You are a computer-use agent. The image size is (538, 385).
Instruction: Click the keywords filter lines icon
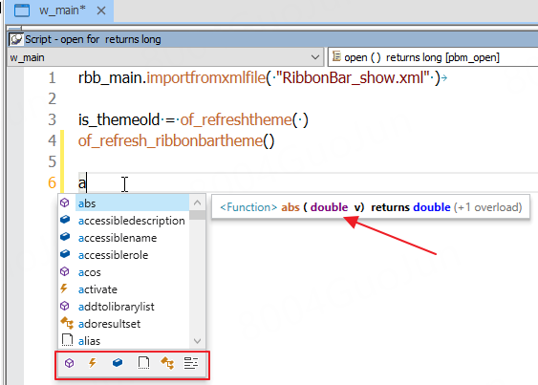click(191, 363)
